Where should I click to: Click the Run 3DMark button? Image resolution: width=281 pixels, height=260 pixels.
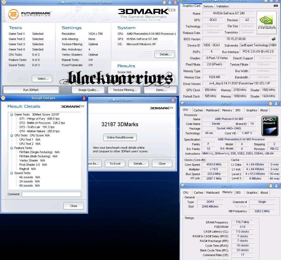click(31, 90)
